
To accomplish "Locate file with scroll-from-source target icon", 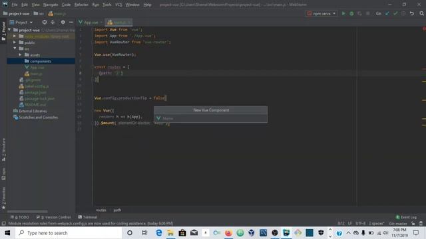I will pos(45,22).
